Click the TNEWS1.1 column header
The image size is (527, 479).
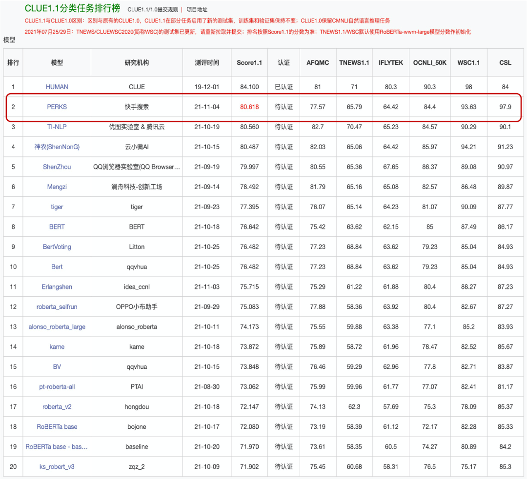point(354,63)
